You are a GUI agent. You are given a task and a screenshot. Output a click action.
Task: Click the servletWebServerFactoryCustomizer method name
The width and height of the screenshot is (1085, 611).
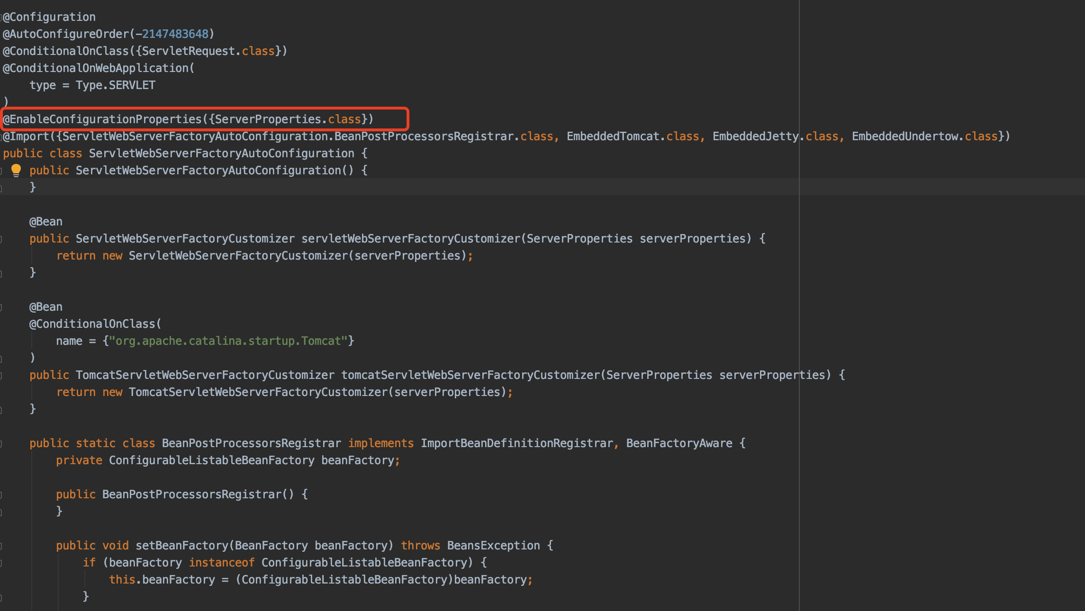coord(411,239)
